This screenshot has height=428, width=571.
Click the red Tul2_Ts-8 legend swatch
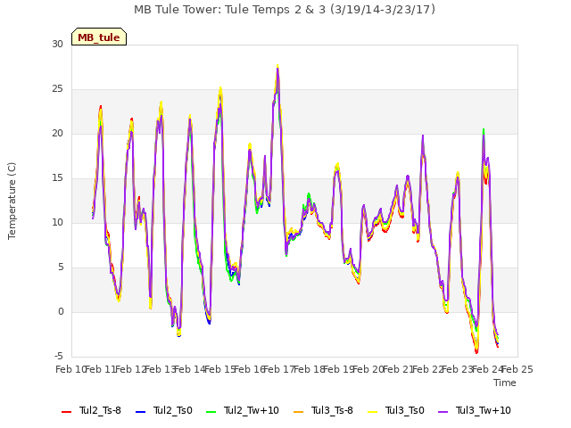[66, 412]
